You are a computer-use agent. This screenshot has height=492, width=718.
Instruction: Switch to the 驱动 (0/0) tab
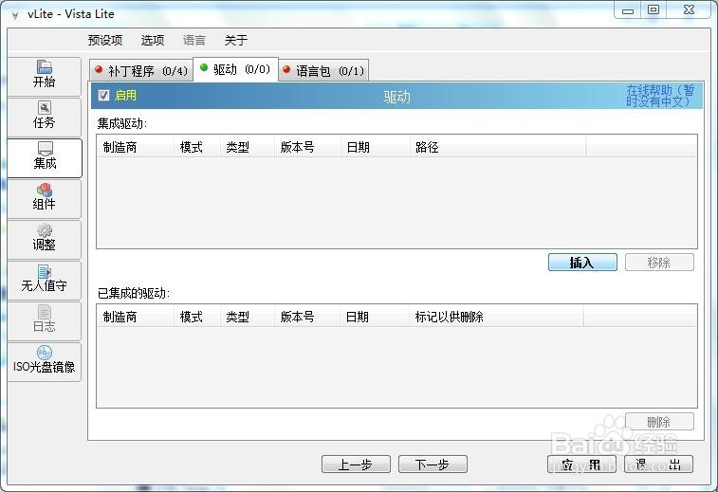click(236, 69)
